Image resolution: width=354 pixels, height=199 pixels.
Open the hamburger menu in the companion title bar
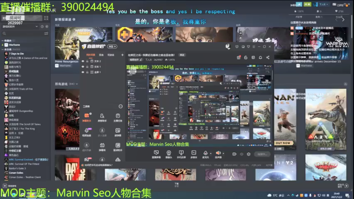click(254, 46)
